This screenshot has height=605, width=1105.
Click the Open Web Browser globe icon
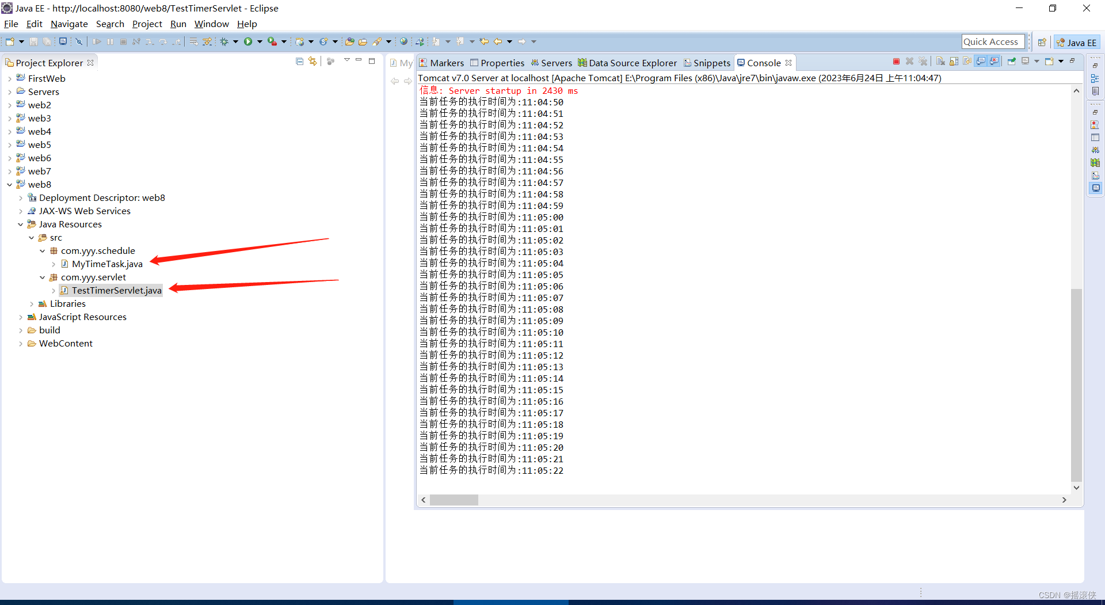404,41
